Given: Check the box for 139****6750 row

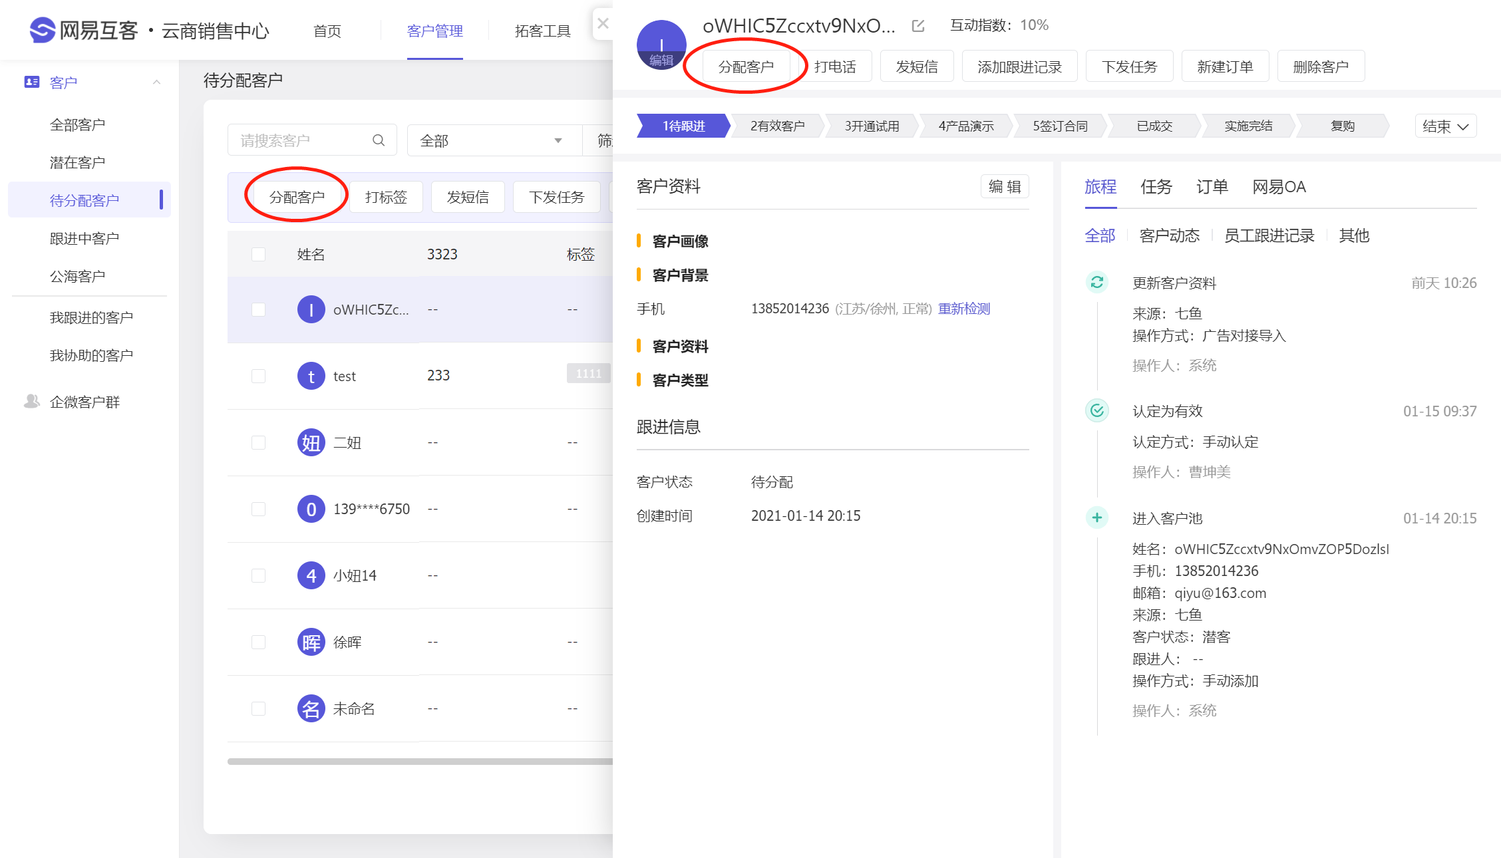Looking at the screenshot, I should (258, 509).
